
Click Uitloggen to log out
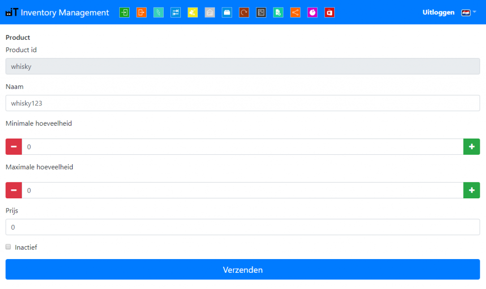tap(438, 12)
